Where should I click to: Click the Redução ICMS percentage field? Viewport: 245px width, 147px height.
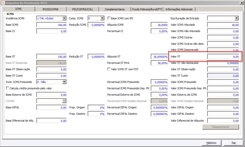pos(96,25)
